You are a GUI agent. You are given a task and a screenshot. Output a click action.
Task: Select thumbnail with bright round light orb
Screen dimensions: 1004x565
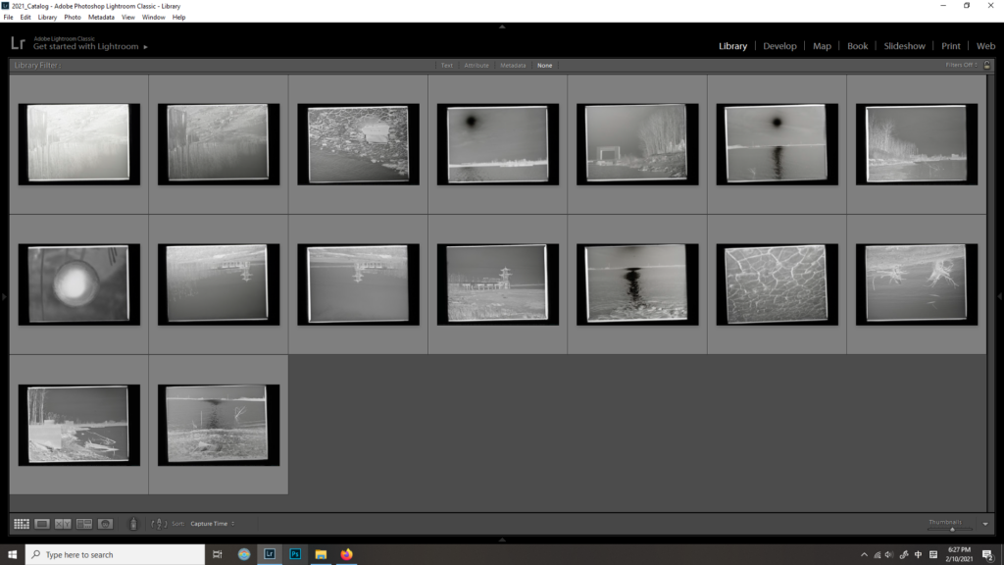point(78,283)
